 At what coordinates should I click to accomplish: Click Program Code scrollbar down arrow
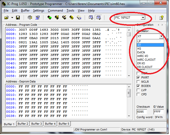(x=129, y=76)
